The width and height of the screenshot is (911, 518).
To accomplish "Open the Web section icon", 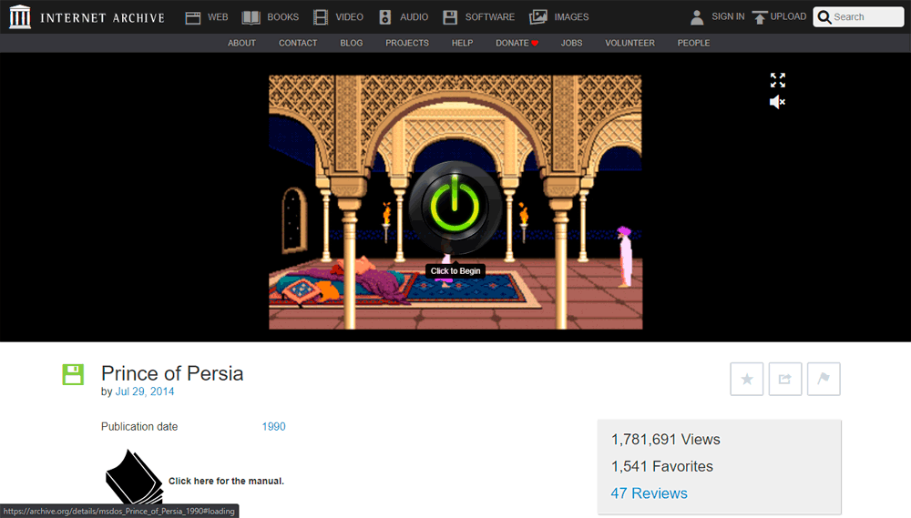I will click(193, 17).
